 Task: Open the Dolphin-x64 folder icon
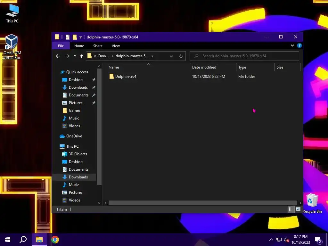(x=111, y=76)
